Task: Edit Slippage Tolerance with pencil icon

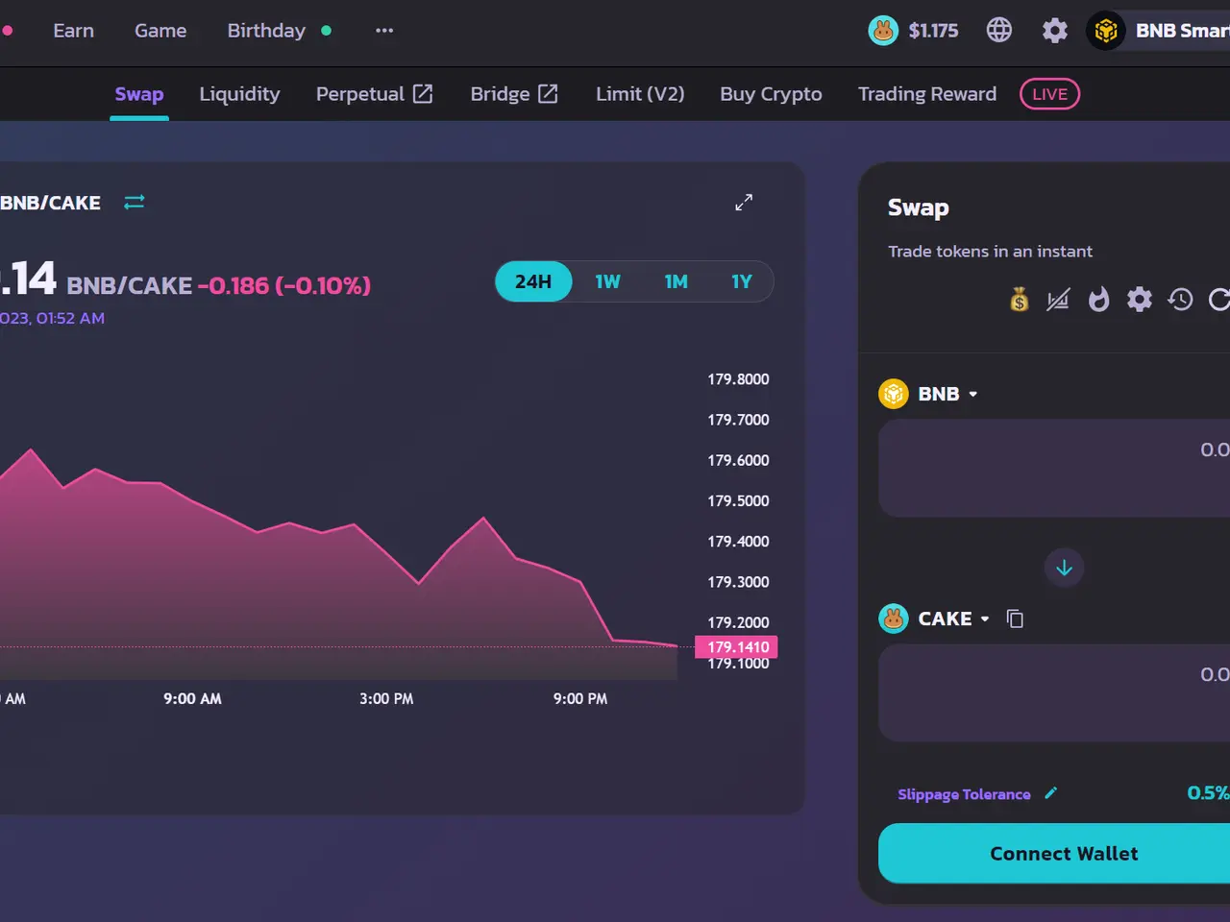Action: pos(1050,793)
